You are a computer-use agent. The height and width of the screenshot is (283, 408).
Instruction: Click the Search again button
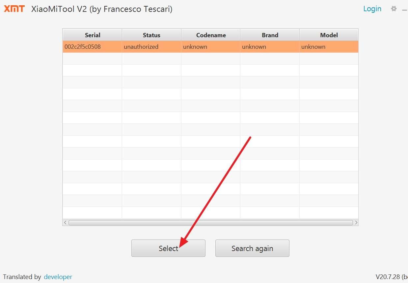[252, 248]
